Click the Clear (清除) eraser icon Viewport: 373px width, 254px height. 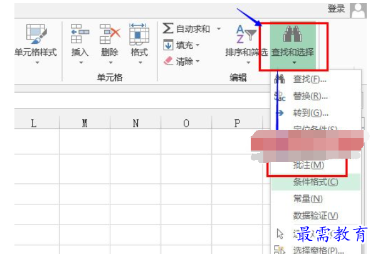click(169, 61)
